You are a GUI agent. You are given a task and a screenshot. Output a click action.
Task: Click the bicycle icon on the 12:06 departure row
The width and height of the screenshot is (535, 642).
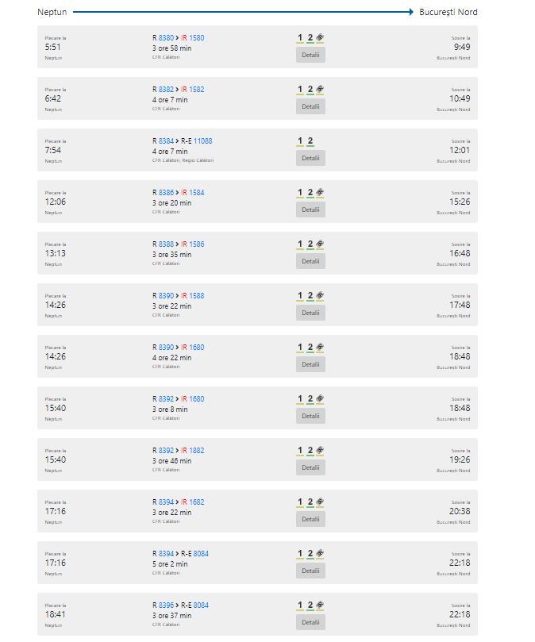(x=320, y=192)
